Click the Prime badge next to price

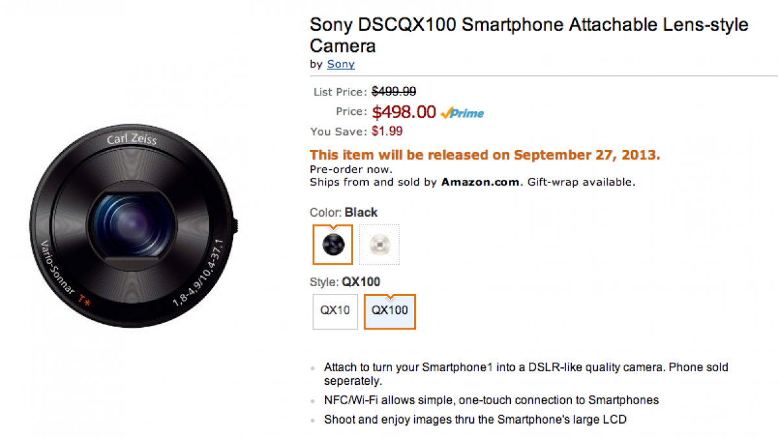point(462,113)
